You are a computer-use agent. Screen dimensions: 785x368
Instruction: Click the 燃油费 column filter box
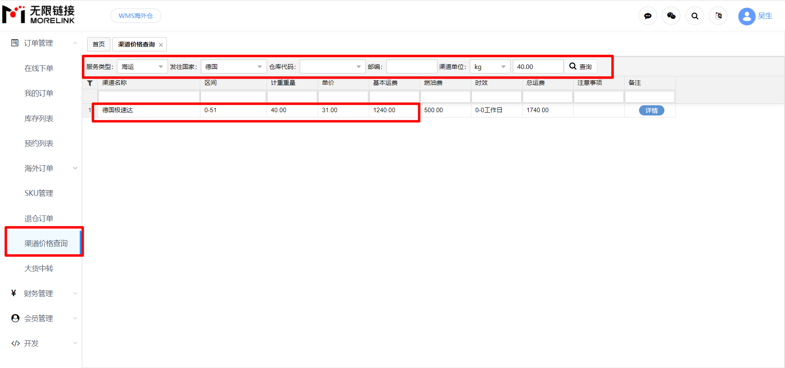445,97
